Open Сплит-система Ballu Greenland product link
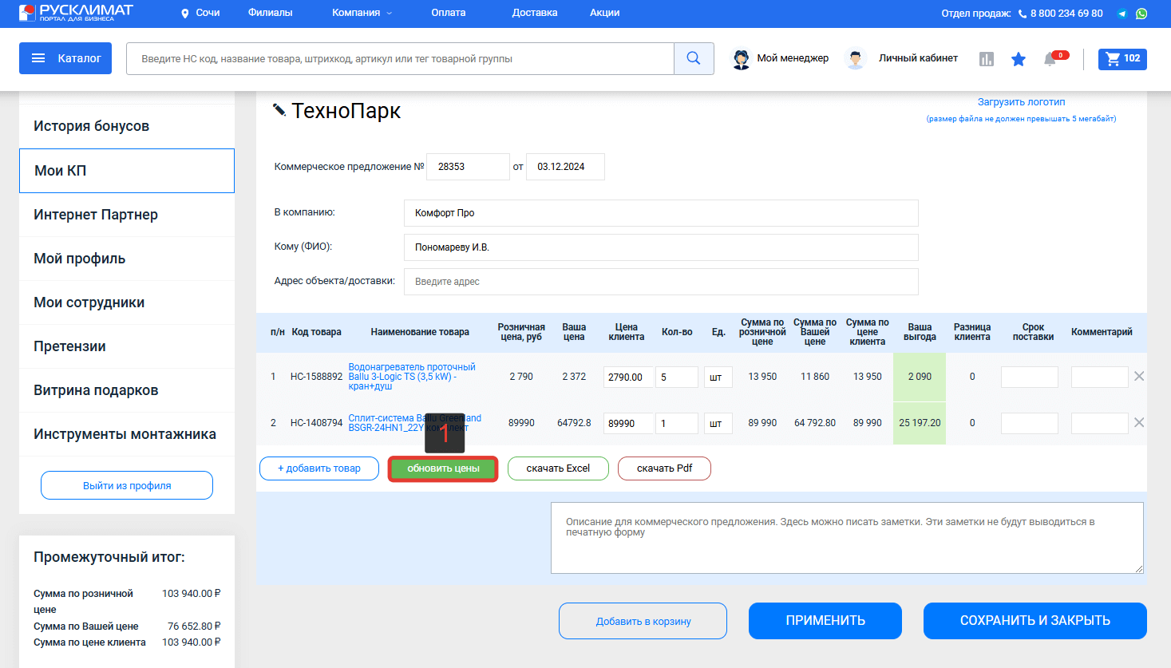The height and width of the screenshot is (668, 1171). point(415,423)
